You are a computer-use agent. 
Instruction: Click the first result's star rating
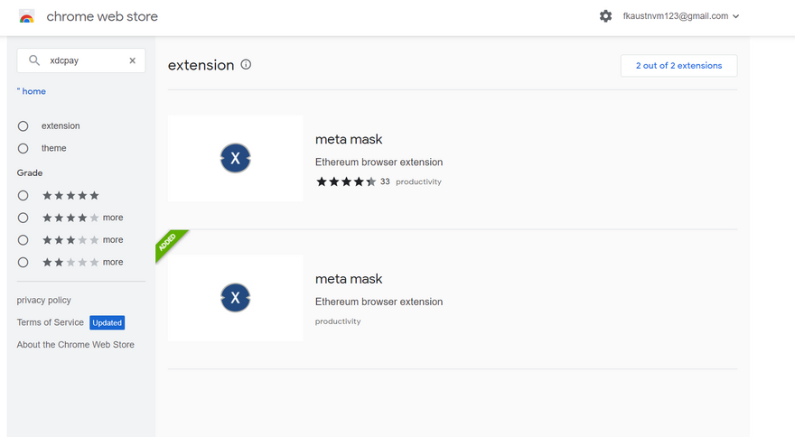click(x=346, y=181)
